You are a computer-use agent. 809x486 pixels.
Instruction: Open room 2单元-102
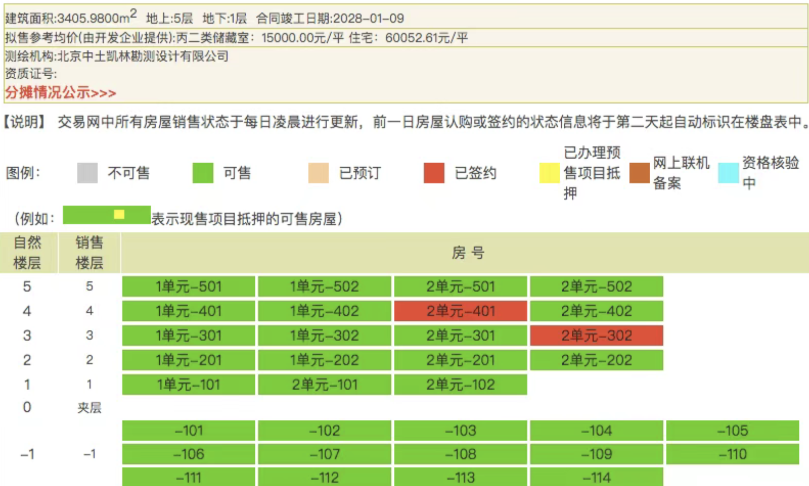click(460, 384)
